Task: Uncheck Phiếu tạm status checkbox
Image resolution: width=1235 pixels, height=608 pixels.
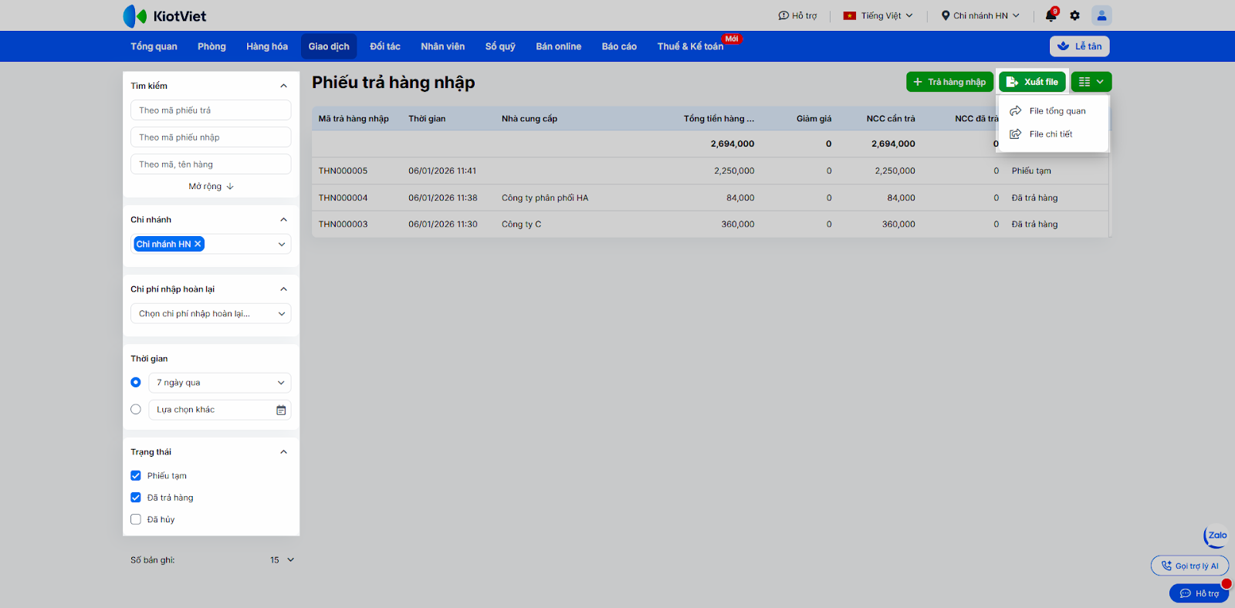Action: pos(136,476)
